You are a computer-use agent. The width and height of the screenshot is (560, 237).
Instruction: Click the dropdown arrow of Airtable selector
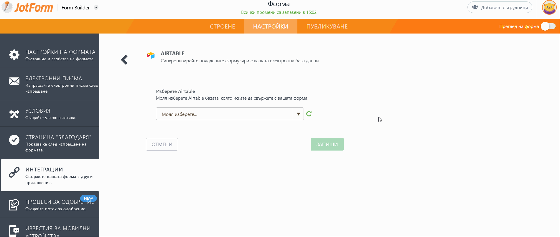[x=298, y=114]
